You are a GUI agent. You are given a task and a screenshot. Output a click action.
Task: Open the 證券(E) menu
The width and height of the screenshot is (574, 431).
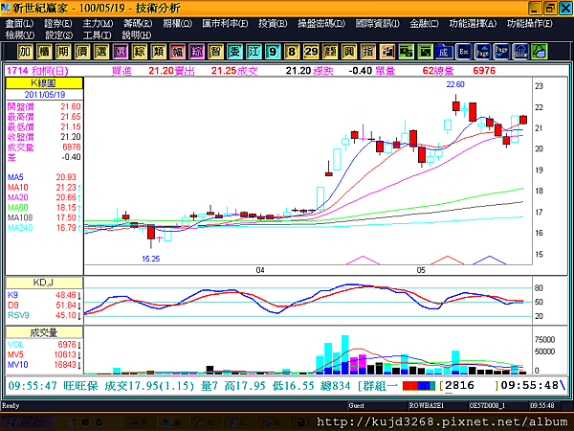58,23
